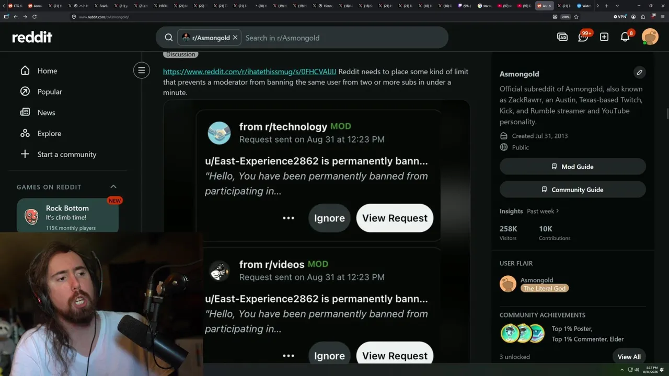Screen dimensions: 669x376
Task: Click the Asmongold user flair avatar
Action: [x=508, y=284]
